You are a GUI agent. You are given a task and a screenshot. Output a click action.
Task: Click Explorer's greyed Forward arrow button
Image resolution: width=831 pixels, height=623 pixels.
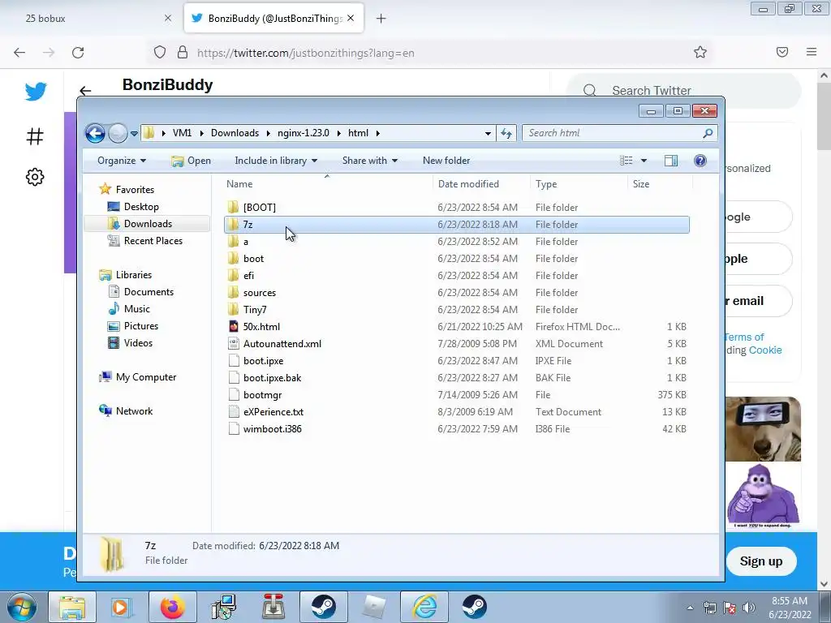point(118,133)
